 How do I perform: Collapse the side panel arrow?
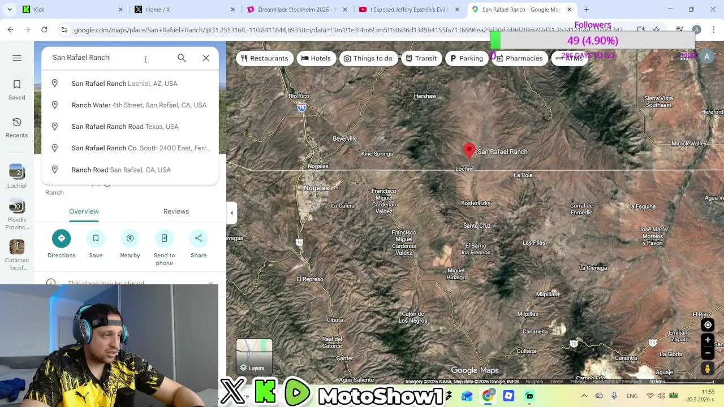click(231, 213)
